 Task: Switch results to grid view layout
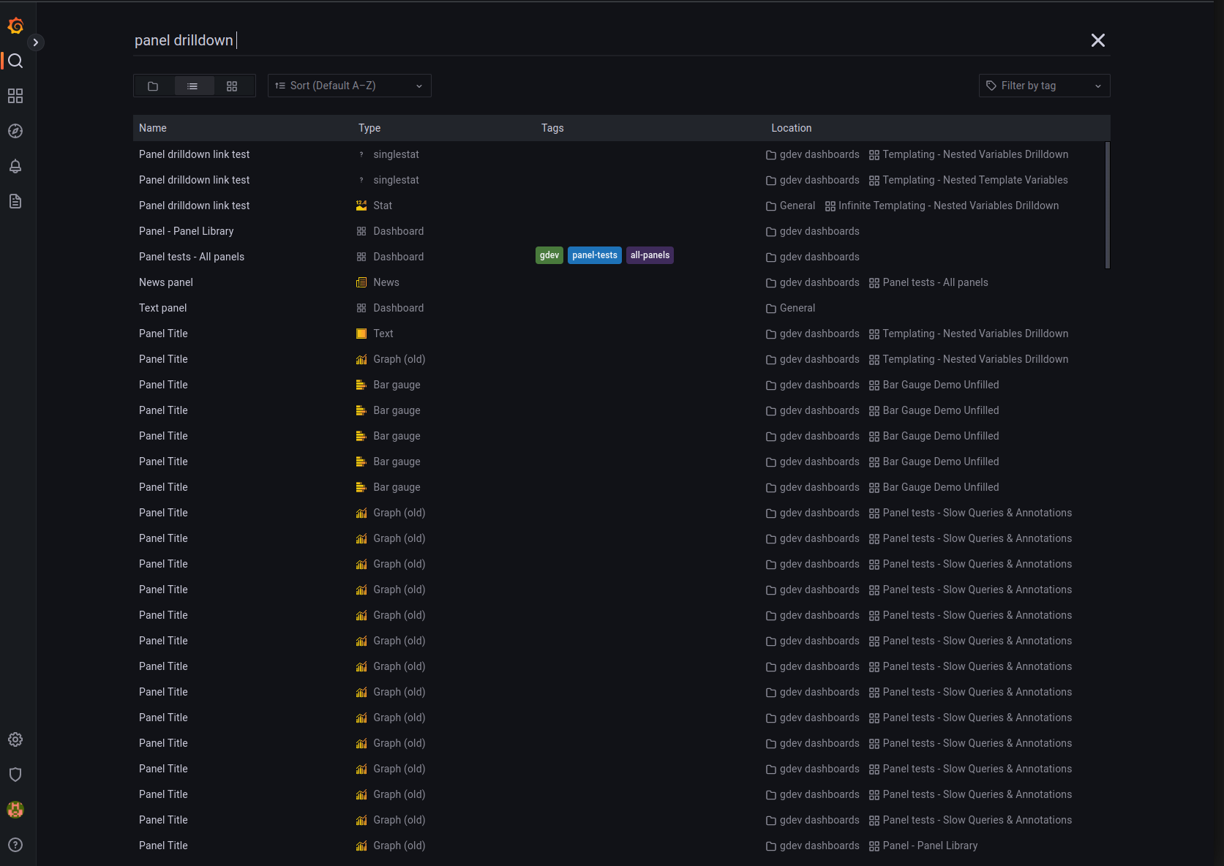pyautogui.click(x=232, y=86)
